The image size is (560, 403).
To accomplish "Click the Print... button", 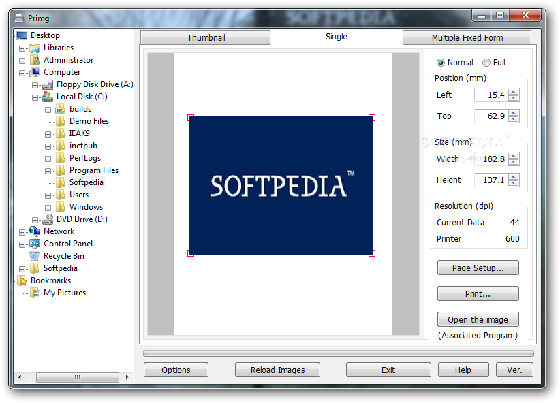I will point(478,293).
